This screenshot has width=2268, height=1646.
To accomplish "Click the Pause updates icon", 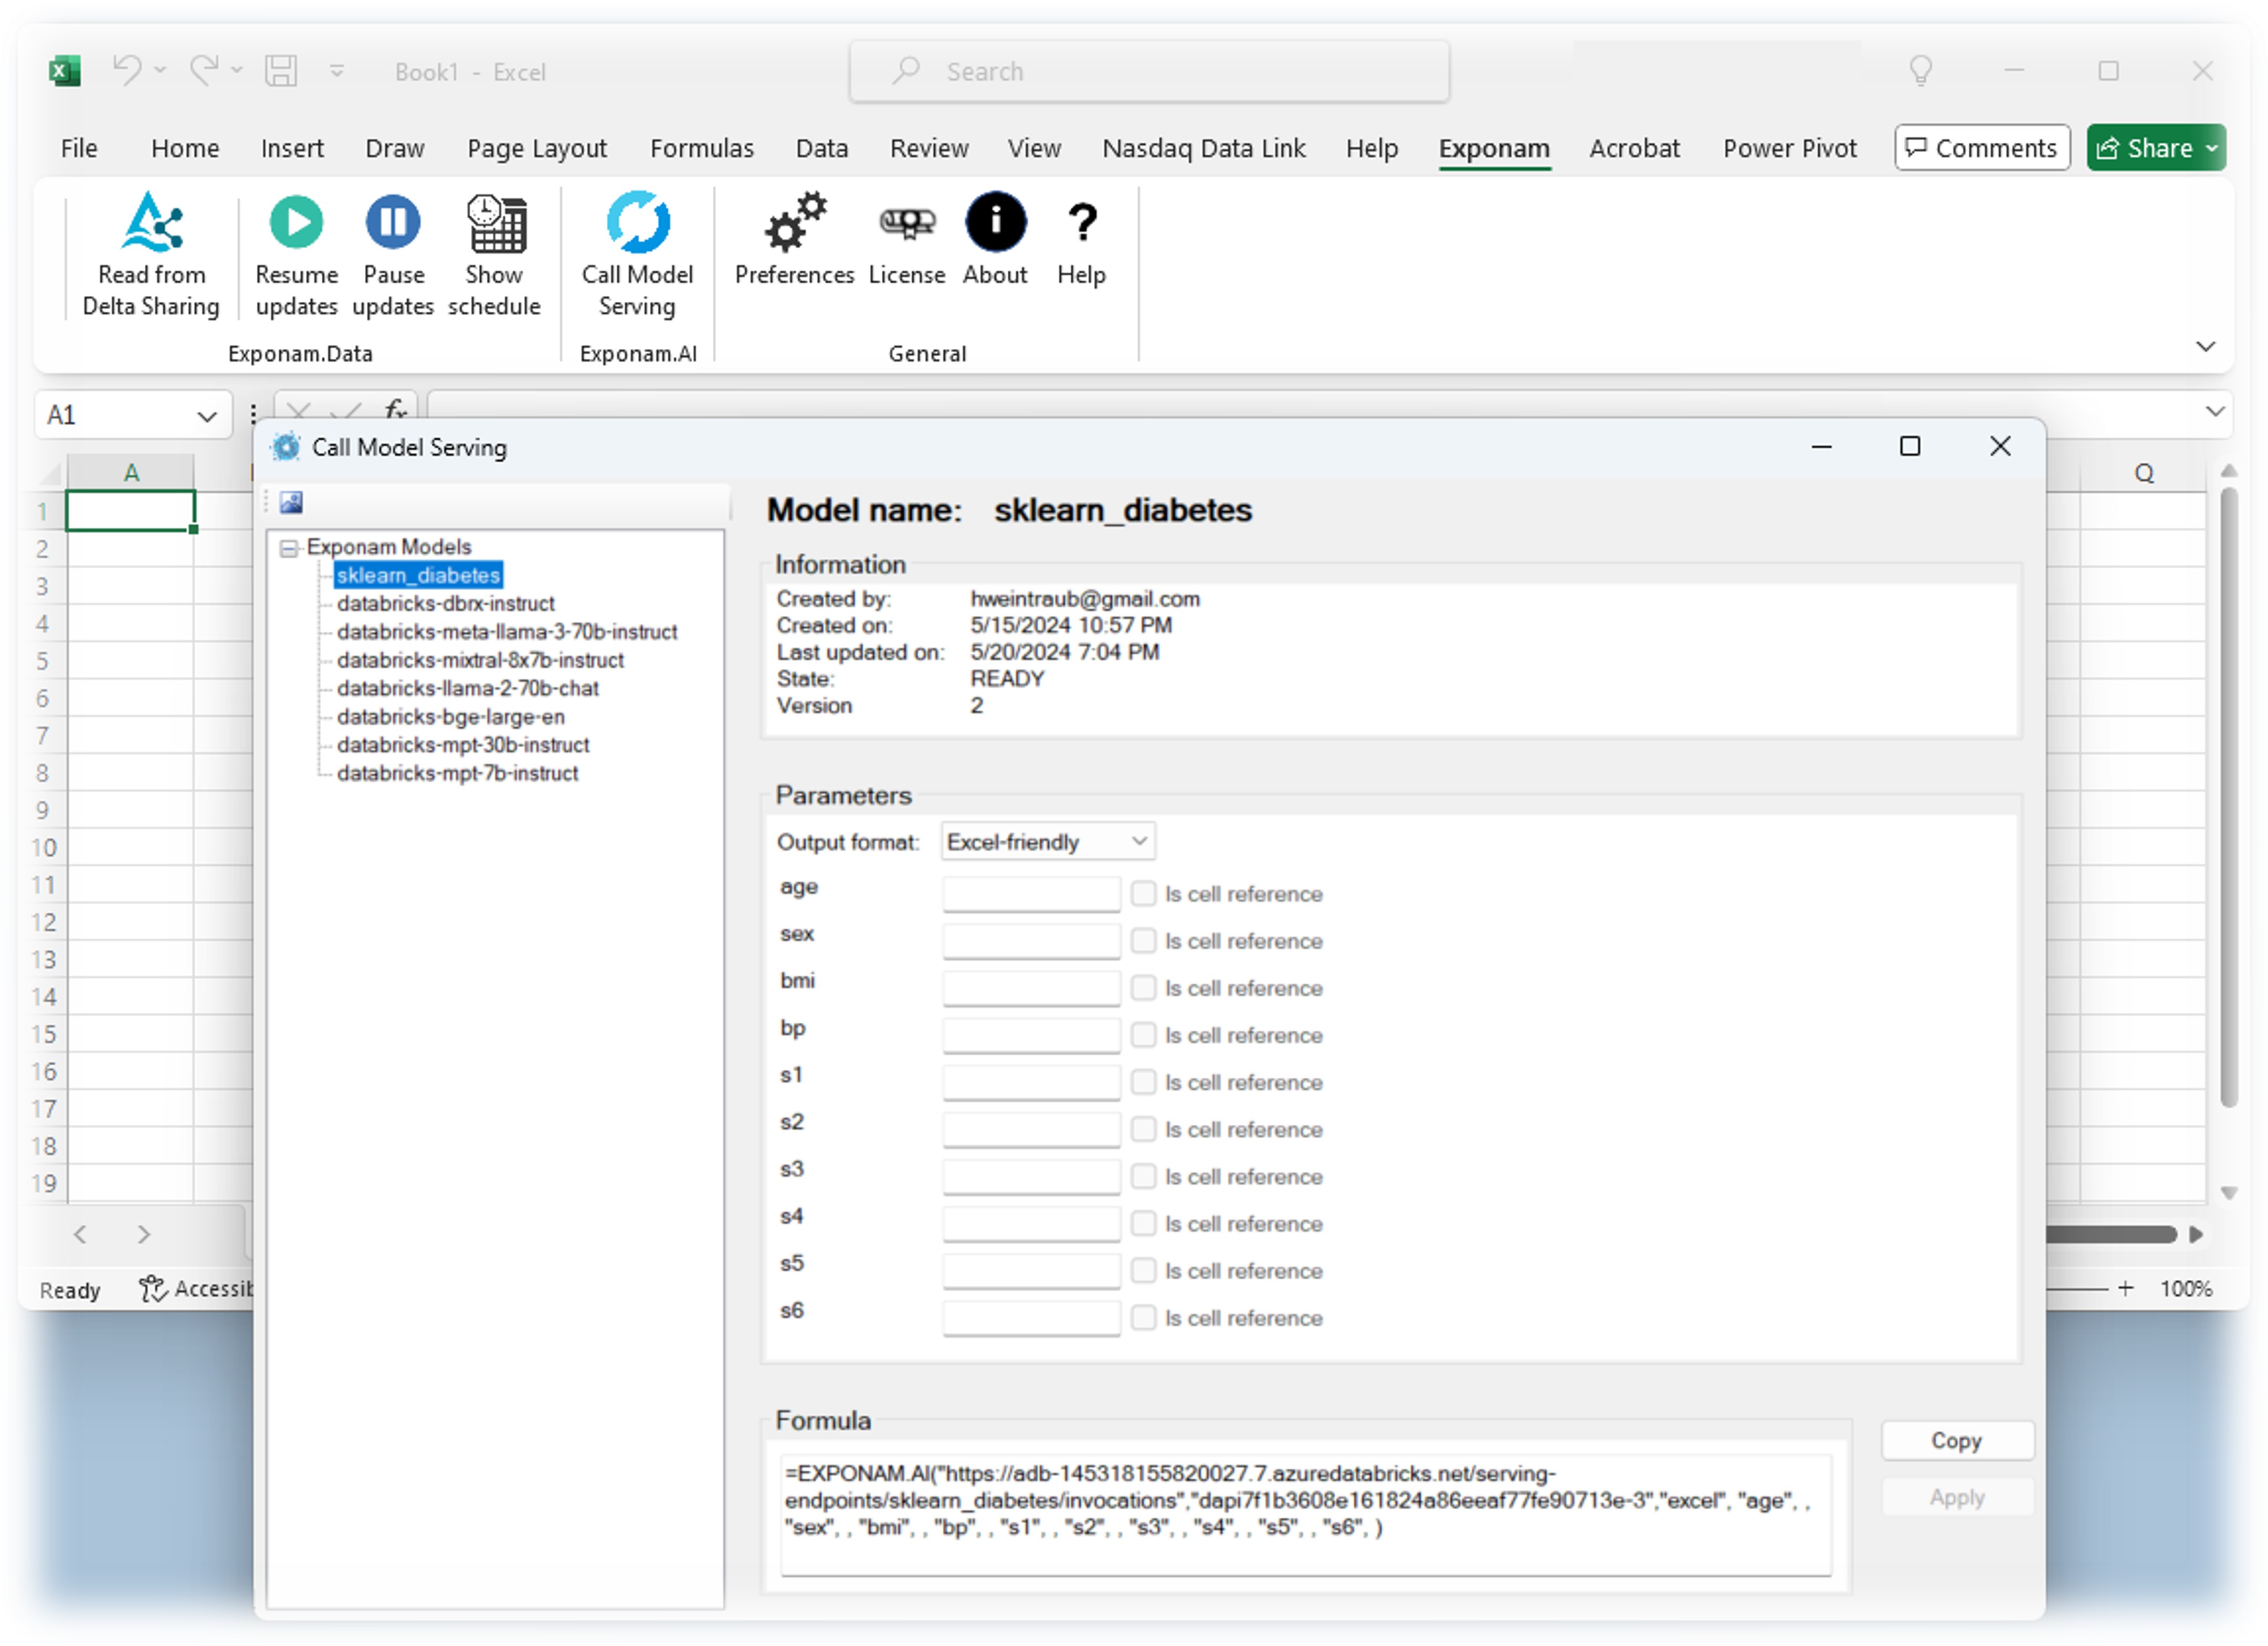I will pos(393,223).
